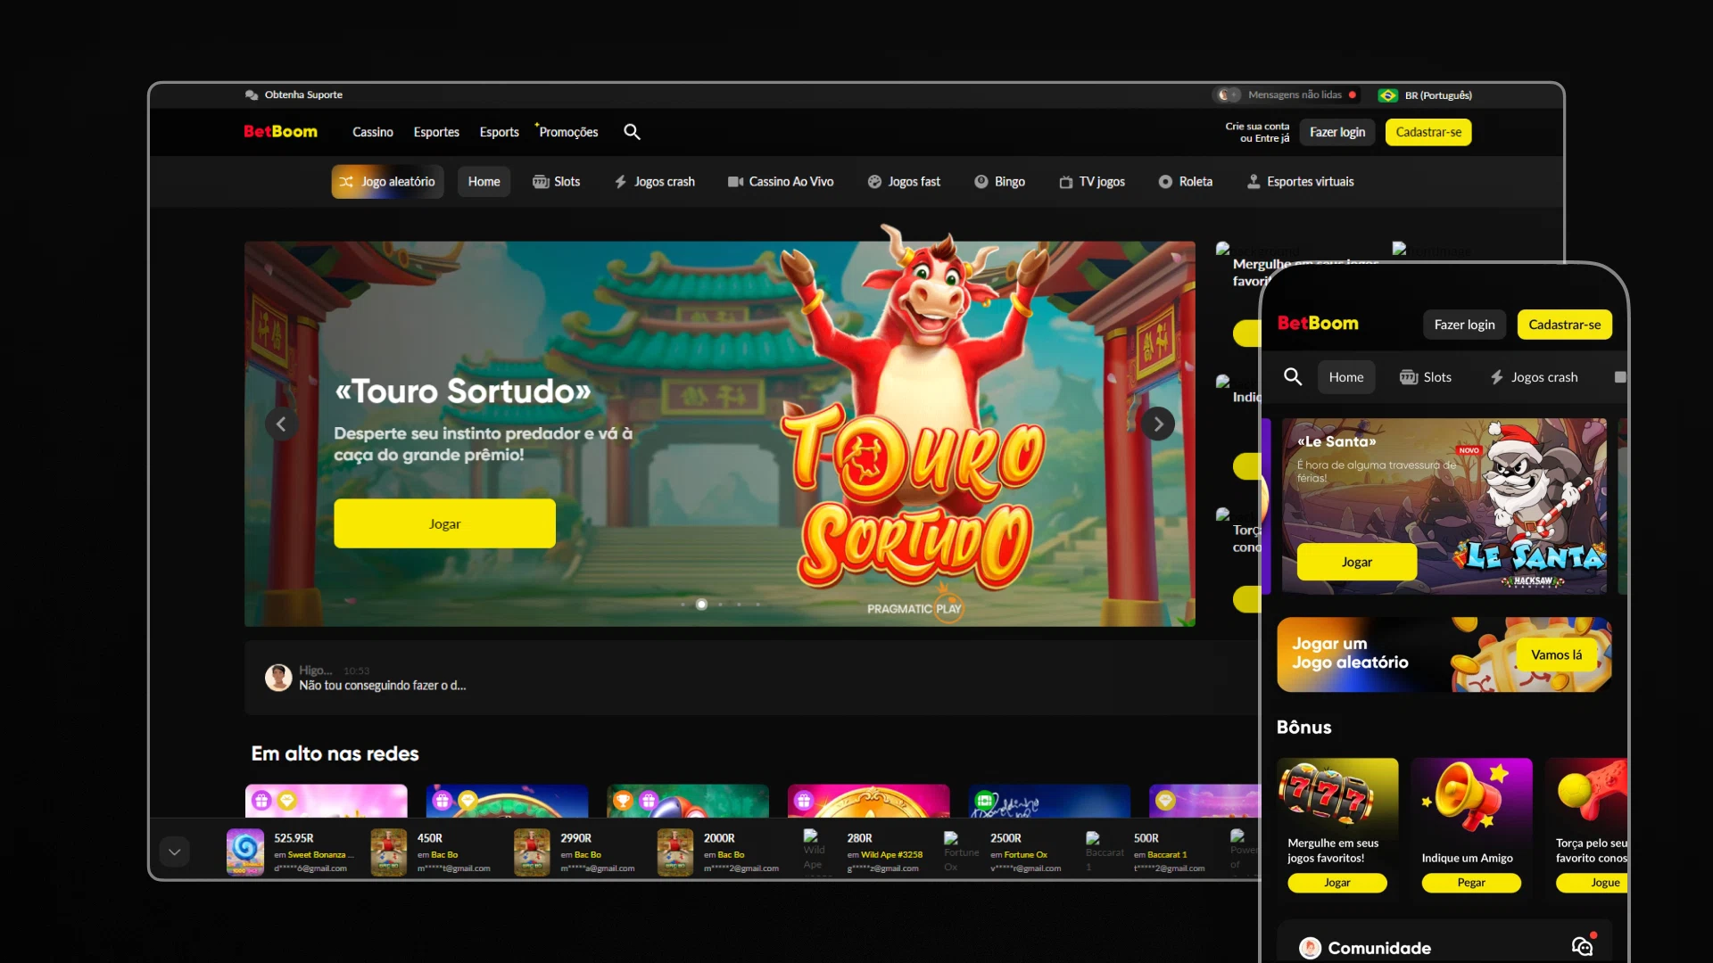Open the mobile search magnifier icon
This screenshot has height=963, width=1713.
point(1293,376)
